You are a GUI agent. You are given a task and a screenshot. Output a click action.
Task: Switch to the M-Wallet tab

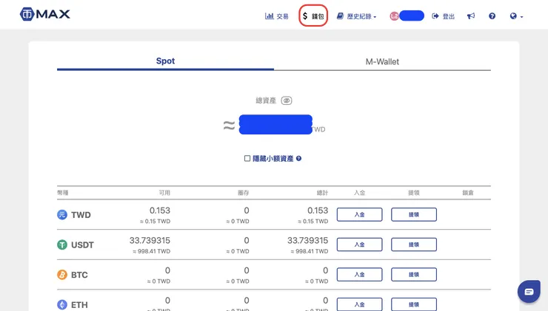click(x=382, y=62)
